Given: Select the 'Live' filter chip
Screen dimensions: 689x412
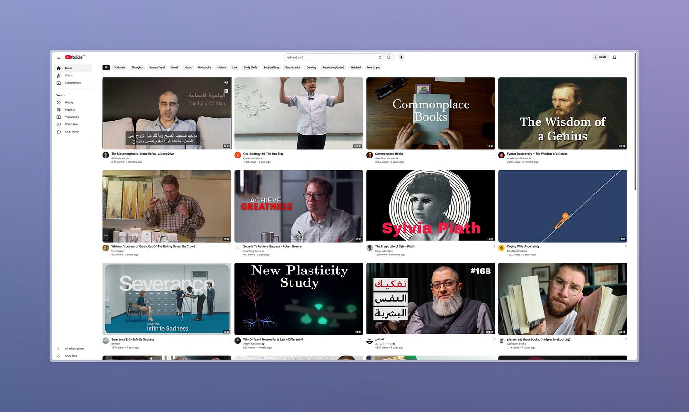Looking at the screenshot, I should coord(235,67).
